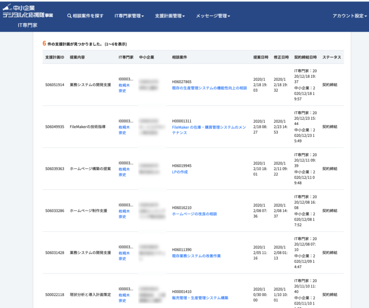Select case number H06019945
Viewport: 369px width, 308px height.
[182, 166]
